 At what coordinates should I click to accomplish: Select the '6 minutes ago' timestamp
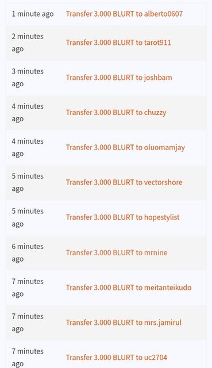click(28, 253)
